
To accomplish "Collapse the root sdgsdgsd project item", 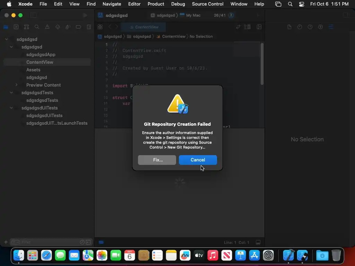I will (x=6, y=39).
